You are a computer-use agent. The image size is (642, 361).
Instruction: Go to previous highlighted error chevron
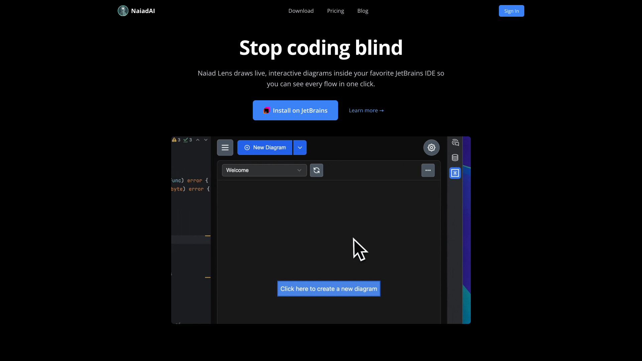pos(198,140)
